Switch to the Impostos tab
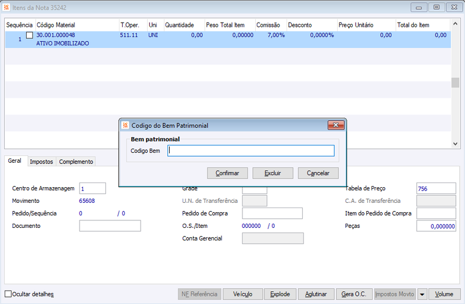 [x=41, y=162]
